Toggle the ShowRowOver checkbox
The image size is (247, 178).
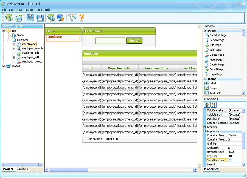(230, 160)
